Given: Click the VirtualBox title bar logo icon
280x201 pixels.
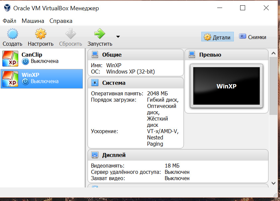Looking at the screenshot, I should point(7,8).
